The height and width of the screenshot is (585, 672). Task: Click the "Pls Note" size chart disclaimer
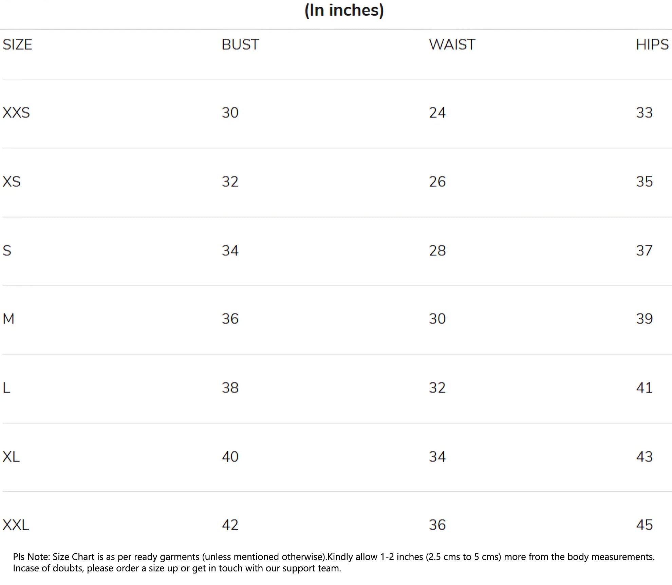tap(334, 563)
